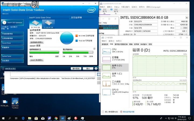Viewport: 194px width, 121px height.
Task: Switch to the 其他磁碟機 tab
Action: click(76, 17)
